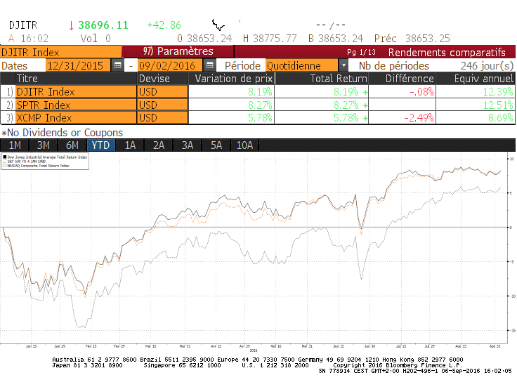This screenshot has height=387, width=517.
Task: Select the 1A time range tab
Action: [x=129, y=145]
